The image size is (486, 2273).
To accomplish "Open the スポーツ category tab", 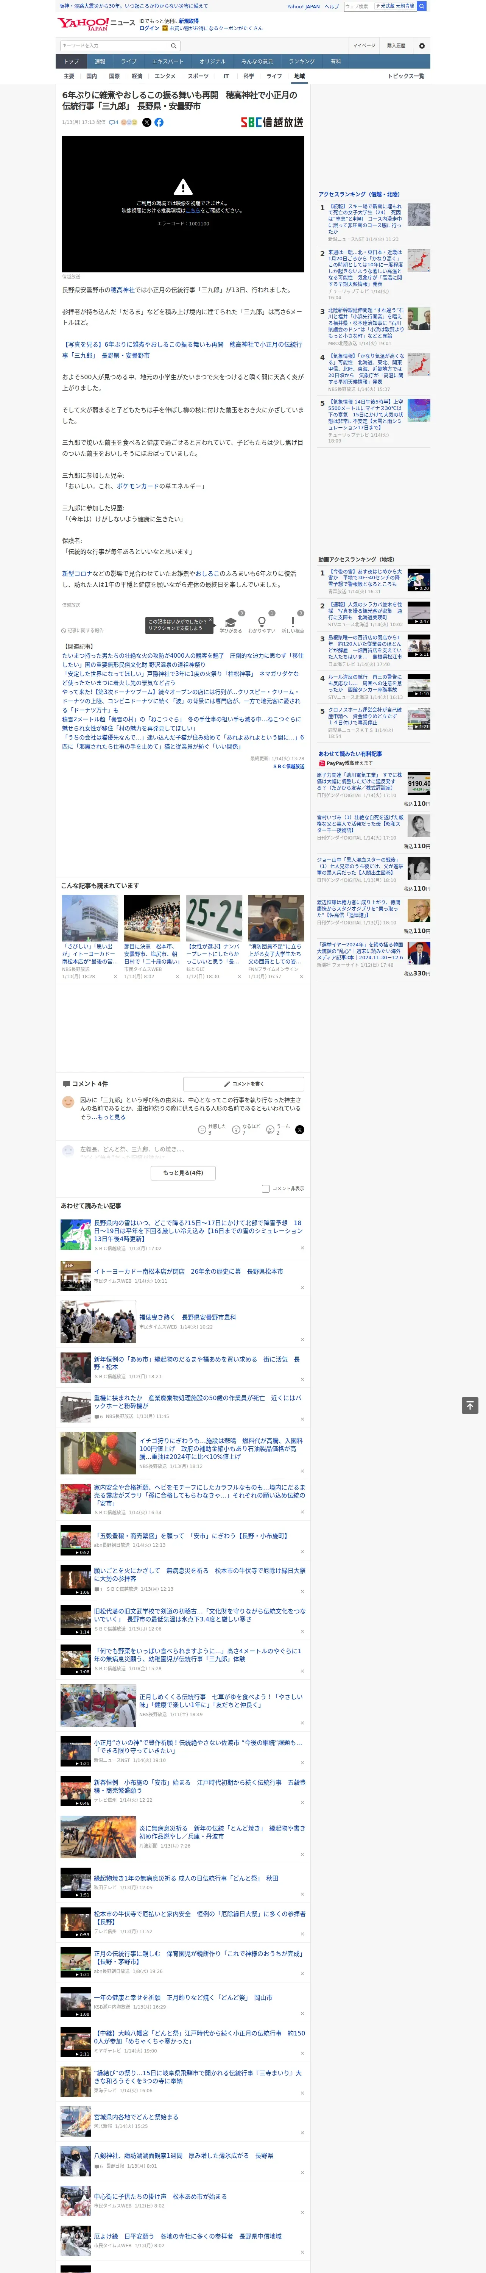I will [x=198, y=76].
